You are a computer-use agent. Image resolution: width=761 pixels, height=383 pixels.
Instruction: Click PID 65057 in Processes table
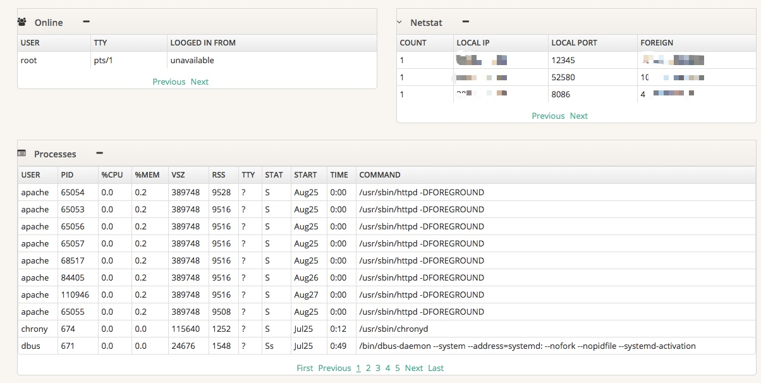[78, 243]
